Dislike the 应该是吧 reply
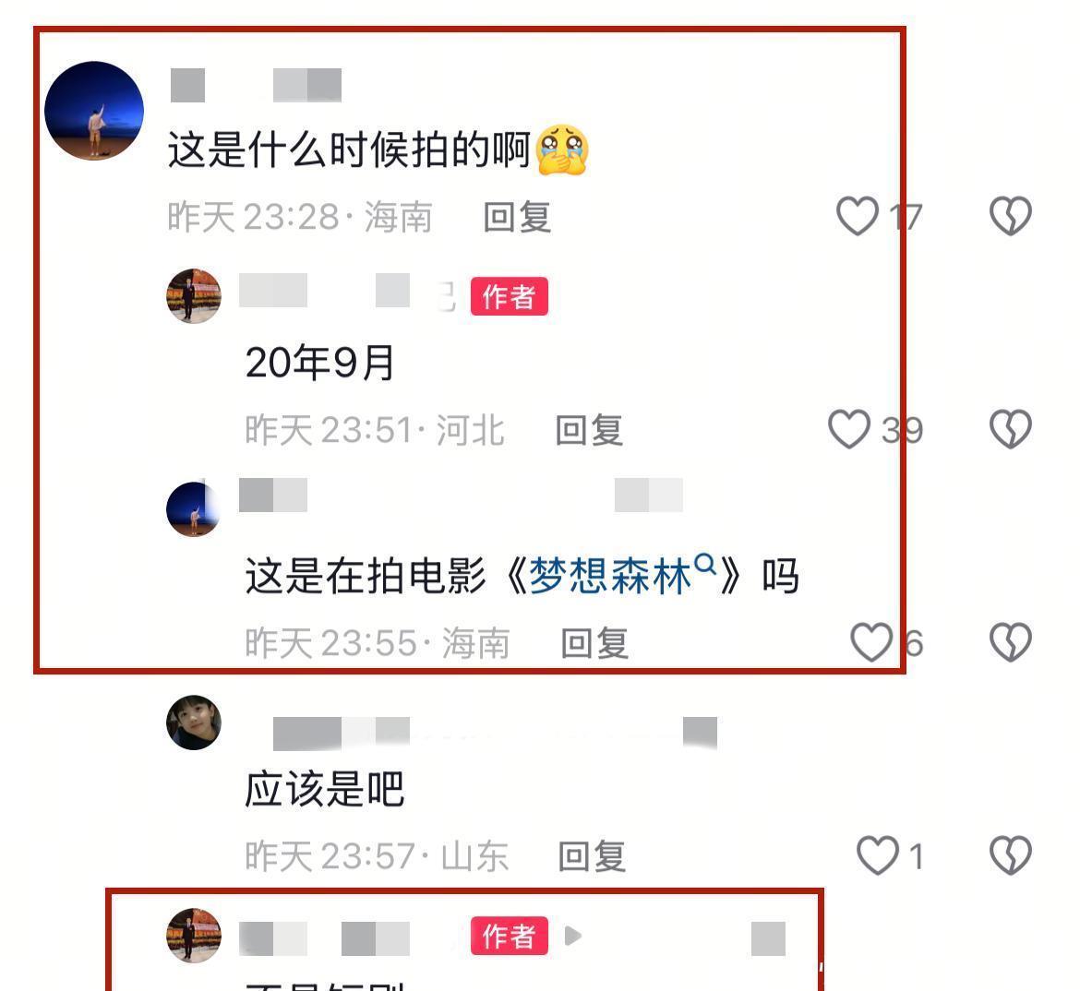Image resolution: width=1080 pixels, height=991 pixels. click(1010, 855)
